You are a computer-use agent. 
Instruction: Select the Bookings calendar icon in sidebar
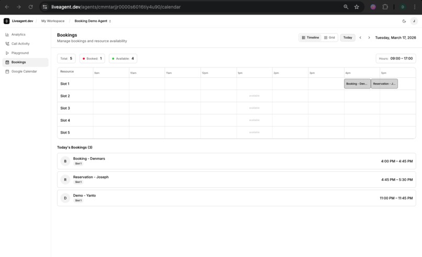[x=7, y=62]
